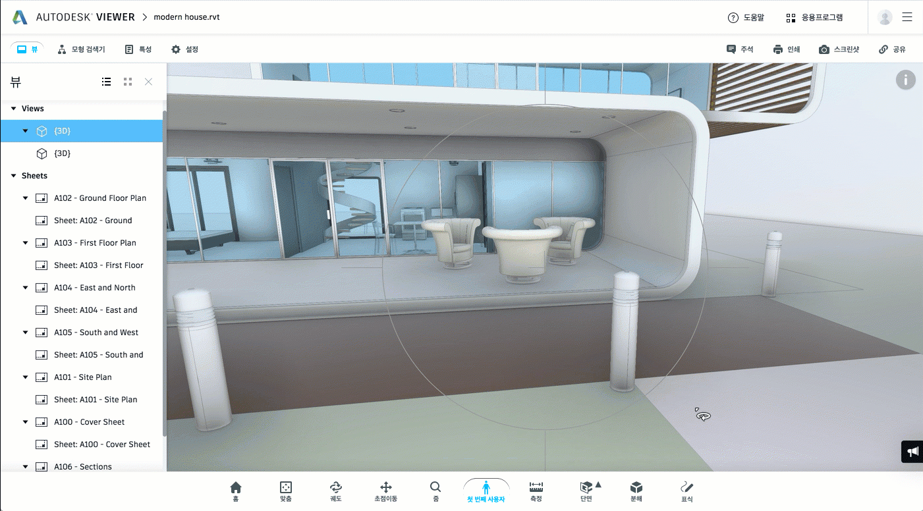Screen dimensions: 923x511
Task: Add a 주석 comment
Action: coord(740,49)
